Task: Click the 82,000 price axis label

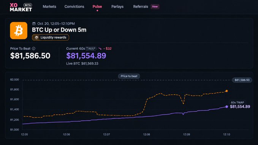Action: [14, 80]
